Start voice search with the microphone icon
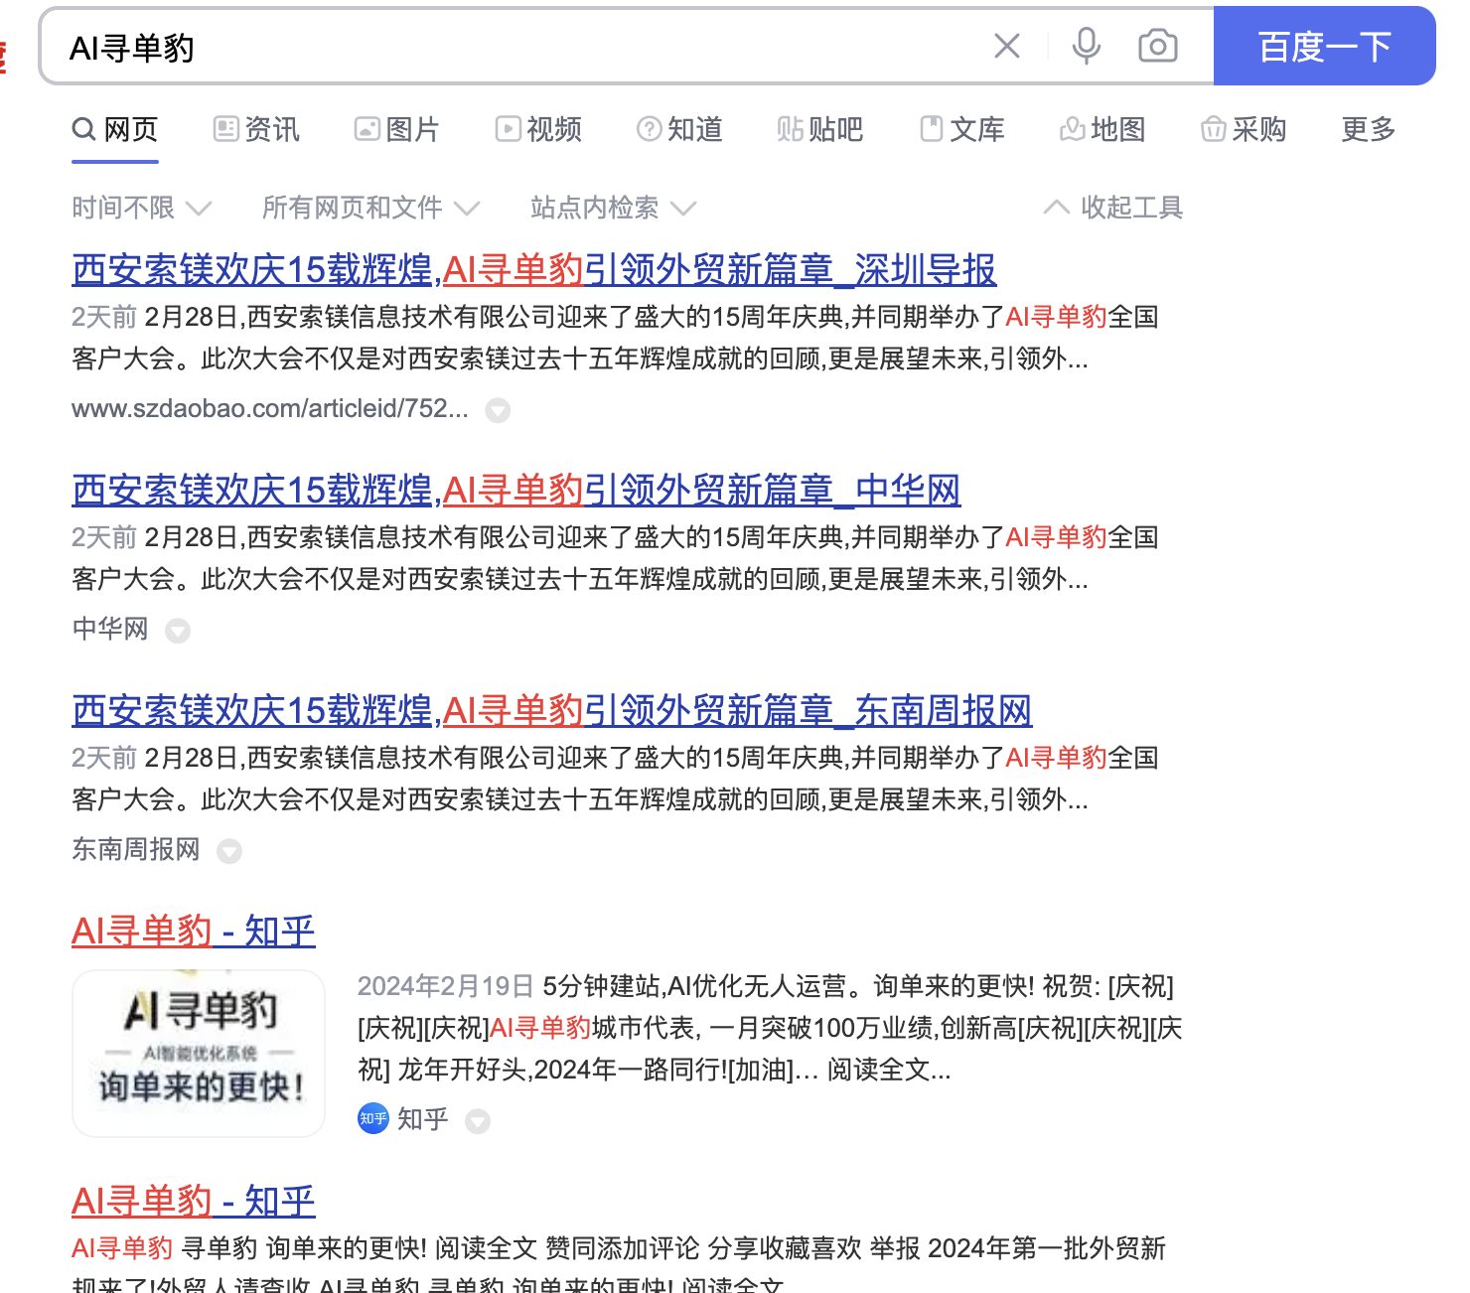The height and width of the screenshot is (1293, 1470). [1087, 46]
